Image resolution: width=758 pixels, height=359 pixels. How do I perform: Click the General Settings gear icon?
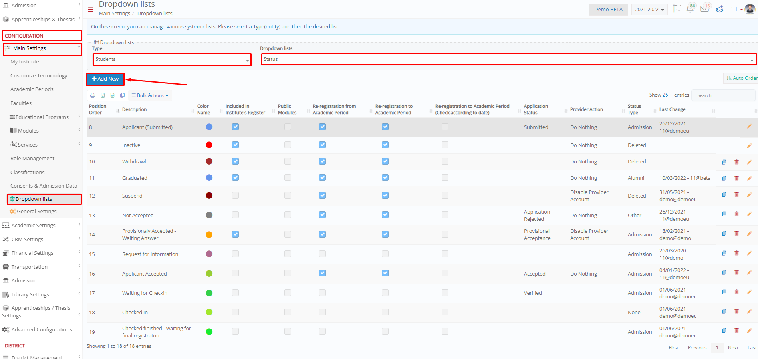pos(13,211)
